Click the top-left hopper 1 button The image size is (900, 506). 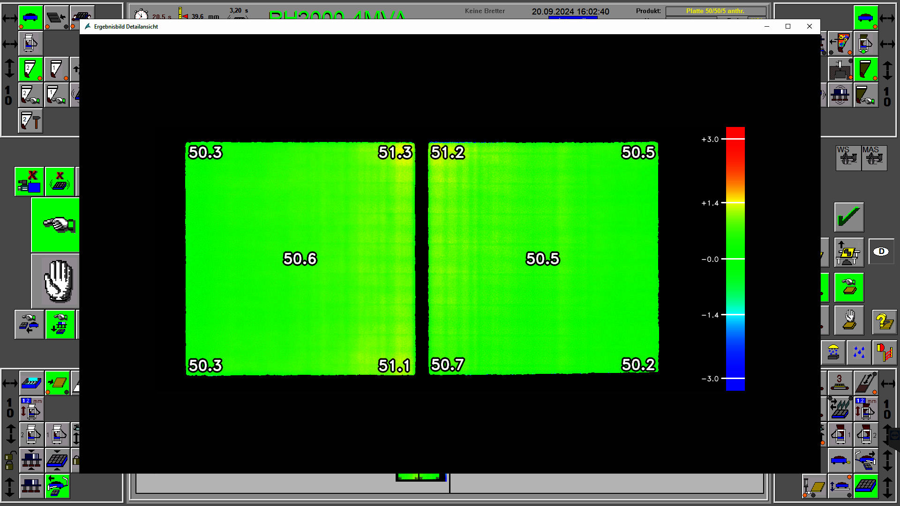56,69
